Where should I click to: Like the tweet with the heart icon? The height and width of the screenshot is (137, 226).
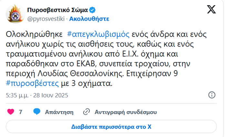coord(11,112)
